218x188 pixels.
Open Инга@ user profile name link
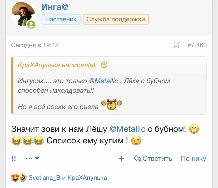point(55,7)
